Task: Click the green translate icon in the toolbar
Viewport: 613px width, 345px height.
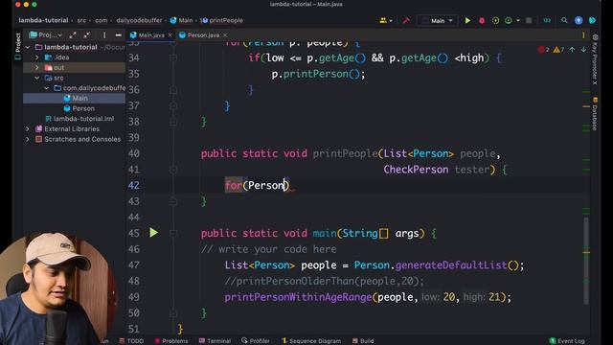Action: (x=547, y=20)
